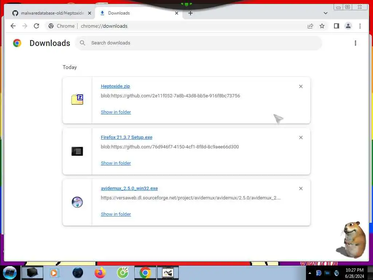Switch to the malwaredatabase-old/Heptoxide tab

[49, 13]
